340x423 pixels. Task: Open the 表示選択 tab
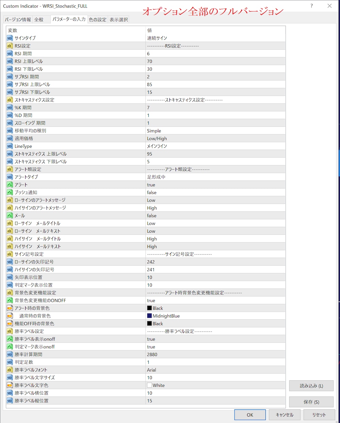point(119,20)
